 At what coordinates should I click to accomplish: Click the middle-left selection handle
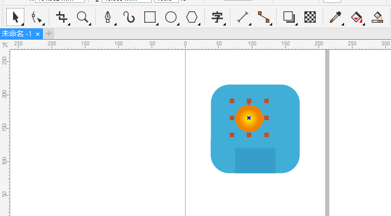pyautogui.click(x=232, y=118)
